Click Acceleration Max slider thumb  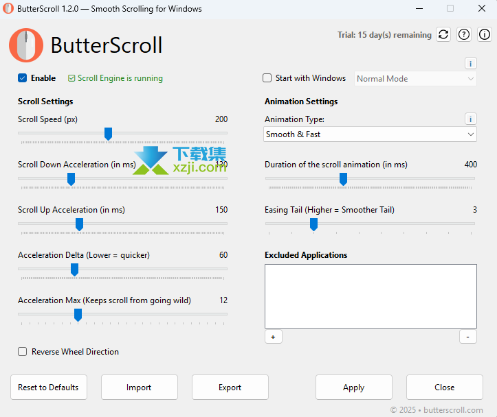click(78, 315)
